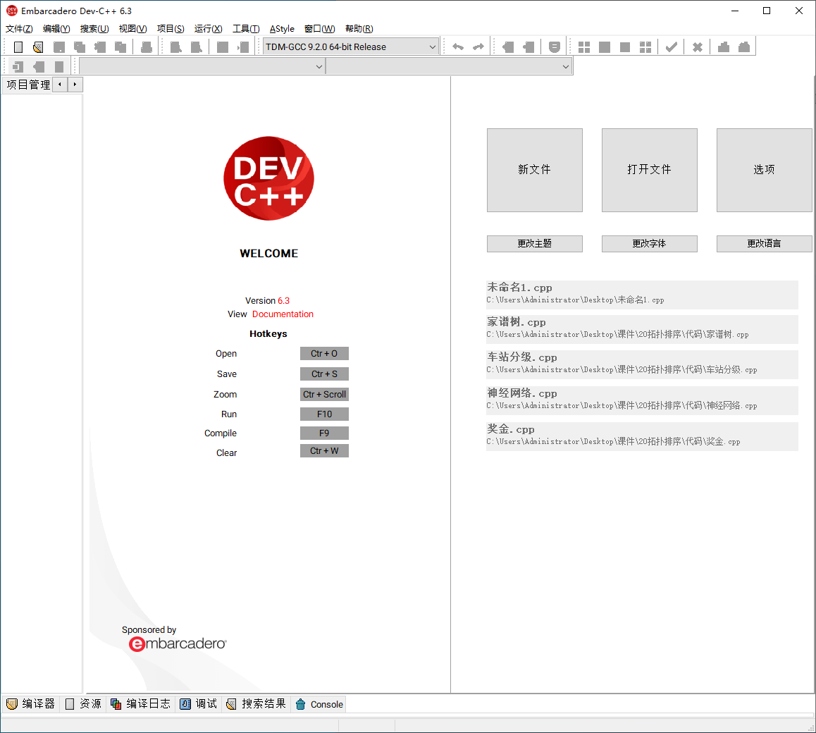Image resolution: width=816 pixels, height=733 pixels.
Task: Open recent file 未命名1.cpp
Action: 642,294
